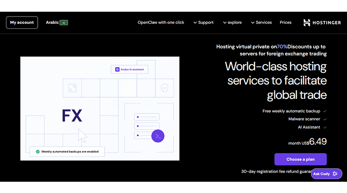347x193 pixels.
Task: Expand the explore dropdown menu
Action: click(232, 23)
